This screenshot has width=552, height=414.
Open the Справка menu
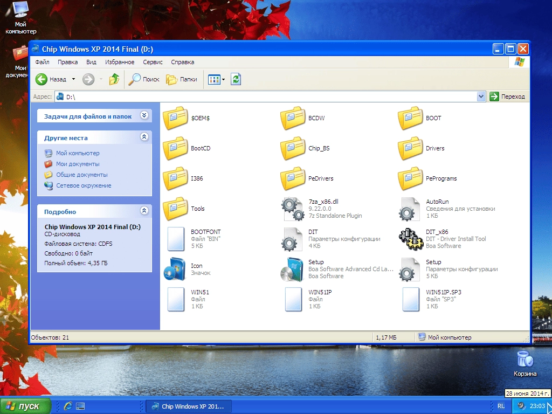(x=182, y=62)
